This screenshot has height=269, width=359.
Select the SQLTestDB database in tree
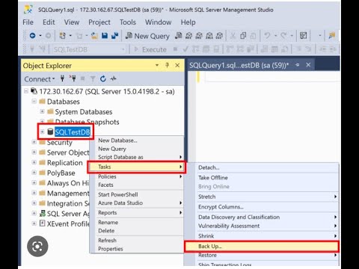tap(73, 132)
